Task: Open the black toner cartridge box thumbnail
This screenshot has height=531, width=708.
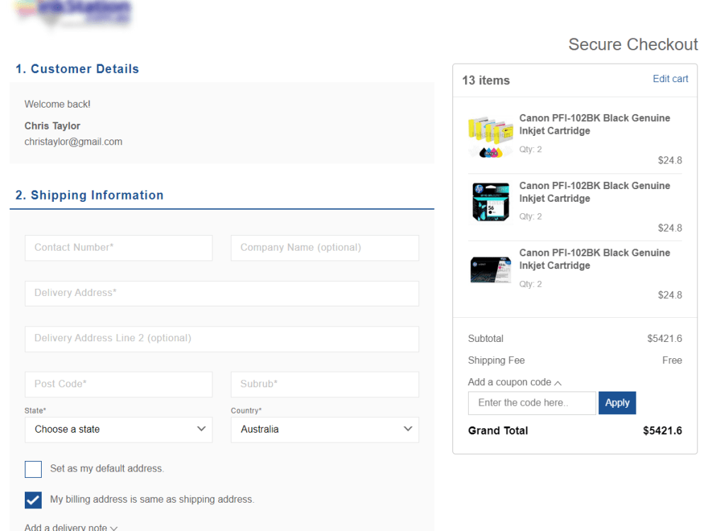Action: point(491,270)
